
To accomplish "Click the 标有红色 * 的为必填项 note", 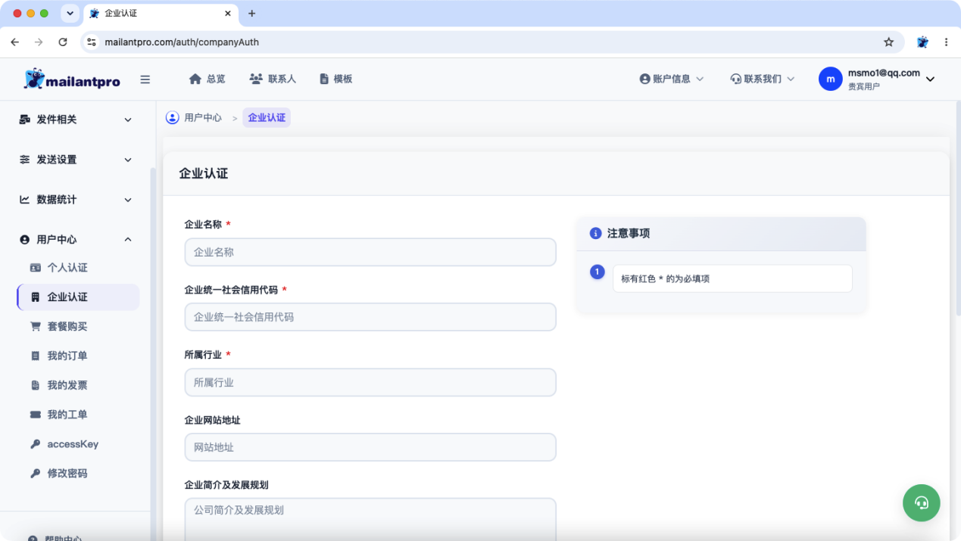I will [732, 278].
